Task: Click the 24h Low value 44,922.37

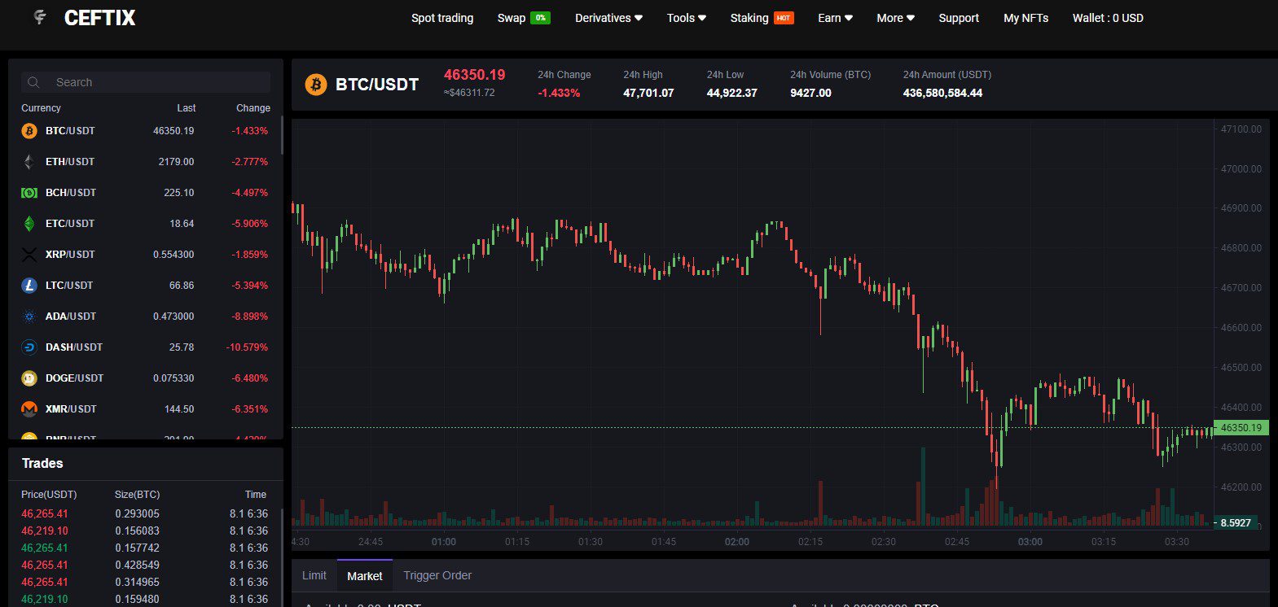Action: pyautogui.click(x=732, y=93)
